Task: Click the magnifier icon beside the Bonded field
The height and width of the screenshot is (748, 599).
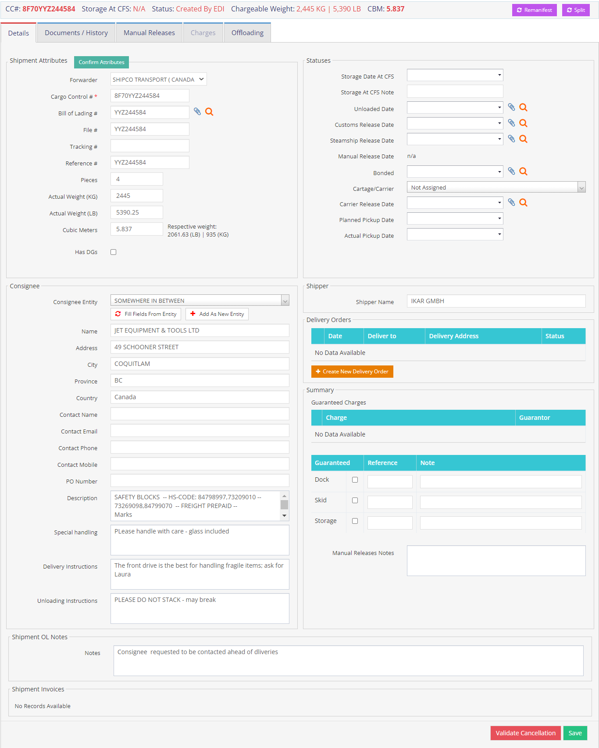Action: pyautogui.click(x=523, y=172)
